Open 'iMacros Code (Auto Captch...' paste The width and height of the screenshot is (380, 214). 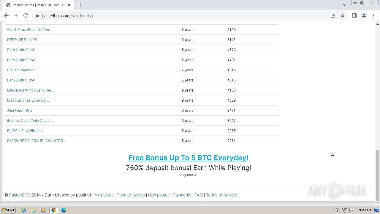tap(31, 121)
